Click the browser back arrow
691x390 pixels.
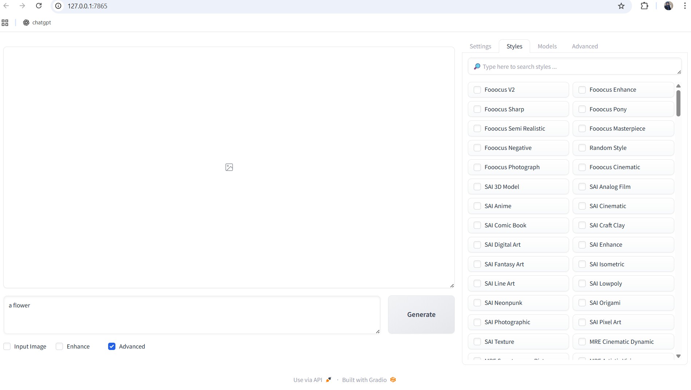(6, 6)
